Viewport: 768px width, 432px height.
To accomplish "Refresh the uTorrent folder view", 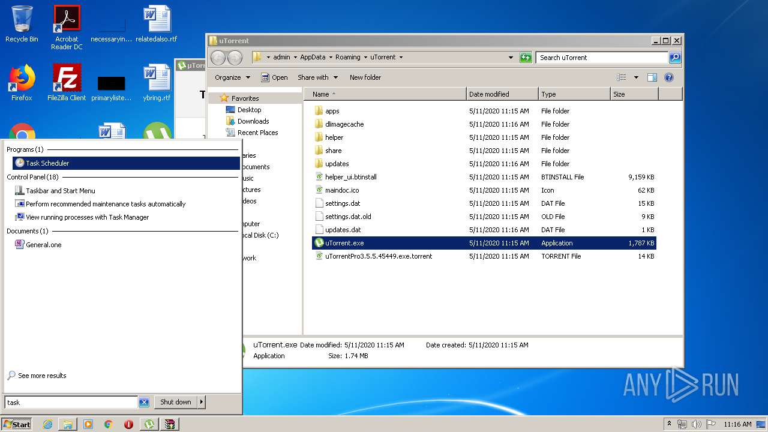I will click(x=526, y=58).
